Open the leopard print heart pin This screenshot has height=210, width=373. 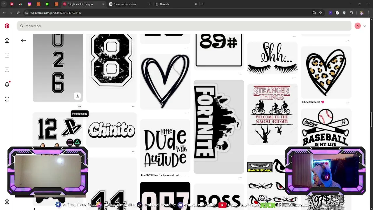point(326,73)
